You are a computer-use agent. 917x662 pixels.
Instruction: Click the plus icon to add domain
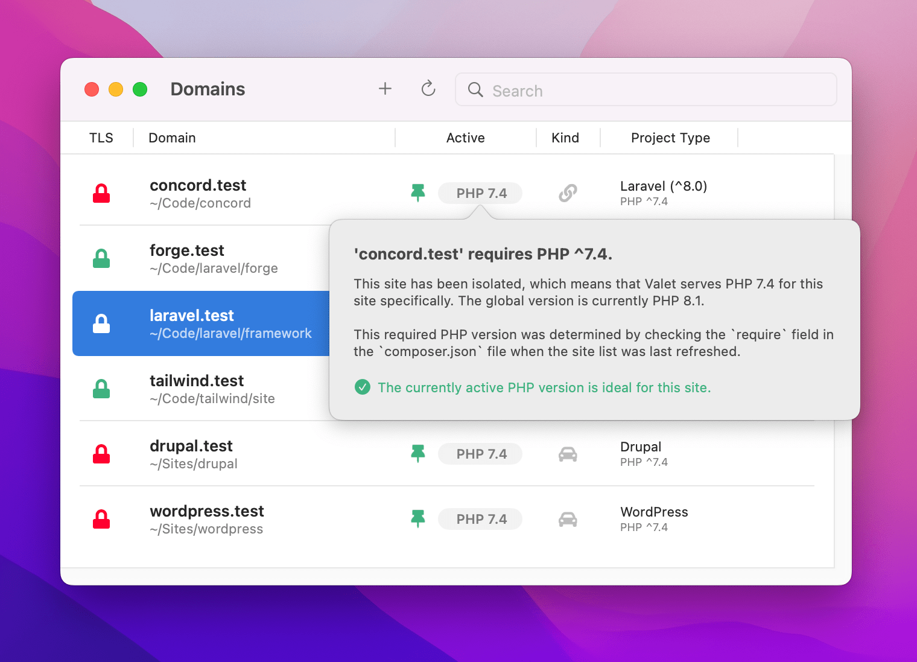click(385, 89)
